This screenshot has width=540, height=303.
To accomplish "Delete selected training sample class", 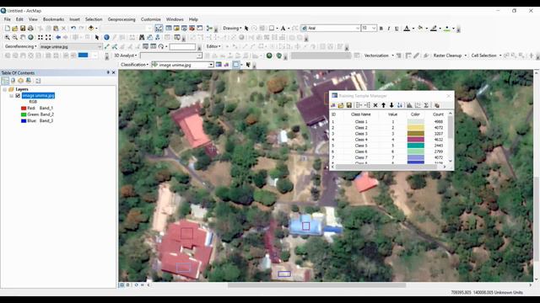I will pyautogui.click(x=375, y=105).
